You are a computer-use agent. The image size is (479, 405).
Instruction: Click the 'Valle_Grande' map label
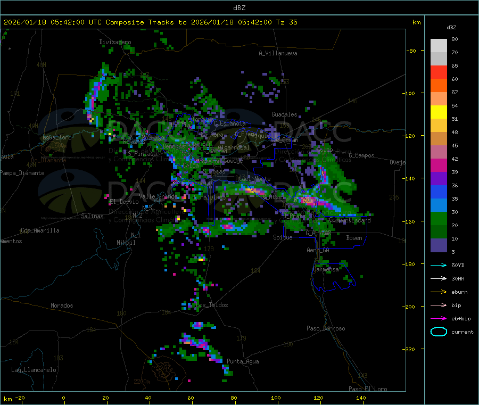(x=158, y=196)
